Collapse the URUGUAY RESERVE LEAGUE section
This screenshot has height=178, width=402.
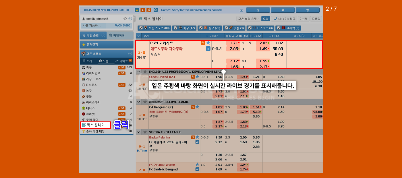tap(139, 102)
